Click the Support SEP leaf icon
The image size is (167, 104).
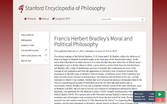point(53,19)
